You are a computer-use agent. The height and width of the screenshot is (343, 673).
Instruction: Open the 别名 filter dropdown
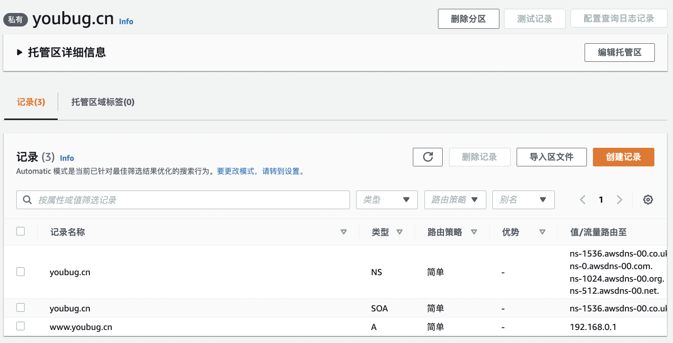[x=524, y=200]
